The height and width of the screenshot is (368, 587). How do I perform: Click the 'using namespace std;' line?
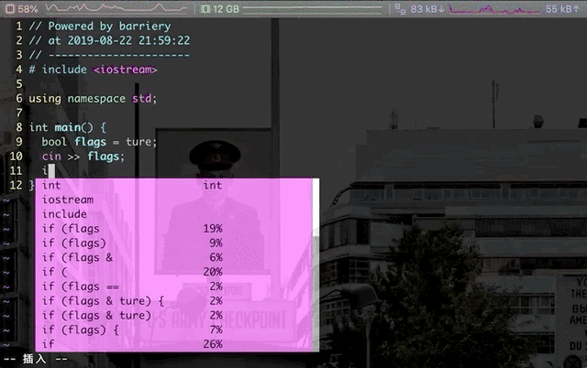pos(93,99)
